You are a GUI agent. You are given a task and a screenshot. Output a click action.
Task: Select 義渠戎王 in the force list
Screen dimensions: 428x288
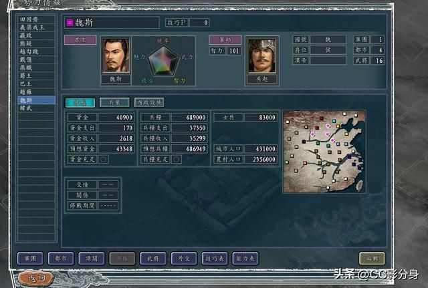(36, 27)
